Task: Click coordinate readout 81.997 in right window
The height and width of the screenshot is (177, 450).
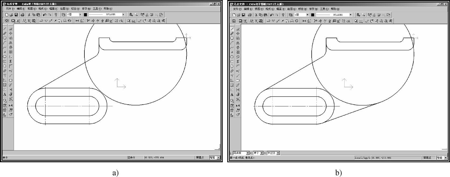Action: point(396,158)
